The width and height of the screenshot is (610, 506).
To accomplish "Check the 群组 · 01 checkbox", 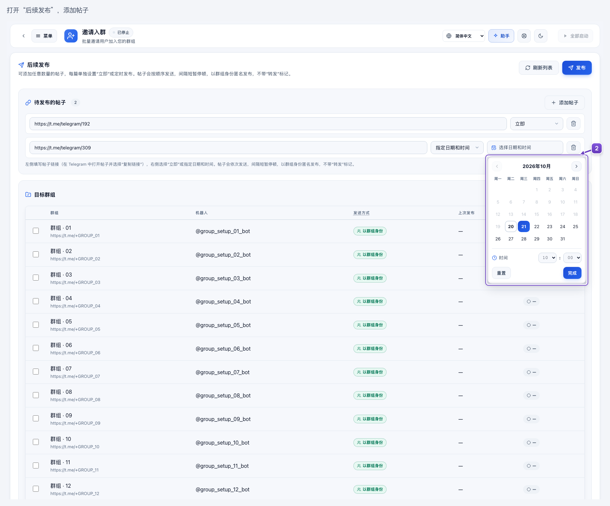I will point(36,231).
